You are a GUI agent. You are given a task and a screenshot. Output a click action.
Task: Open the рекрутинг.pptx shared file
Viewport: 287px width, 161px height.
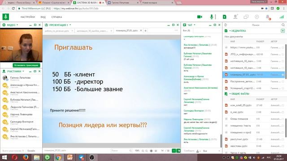click(239, 139)
